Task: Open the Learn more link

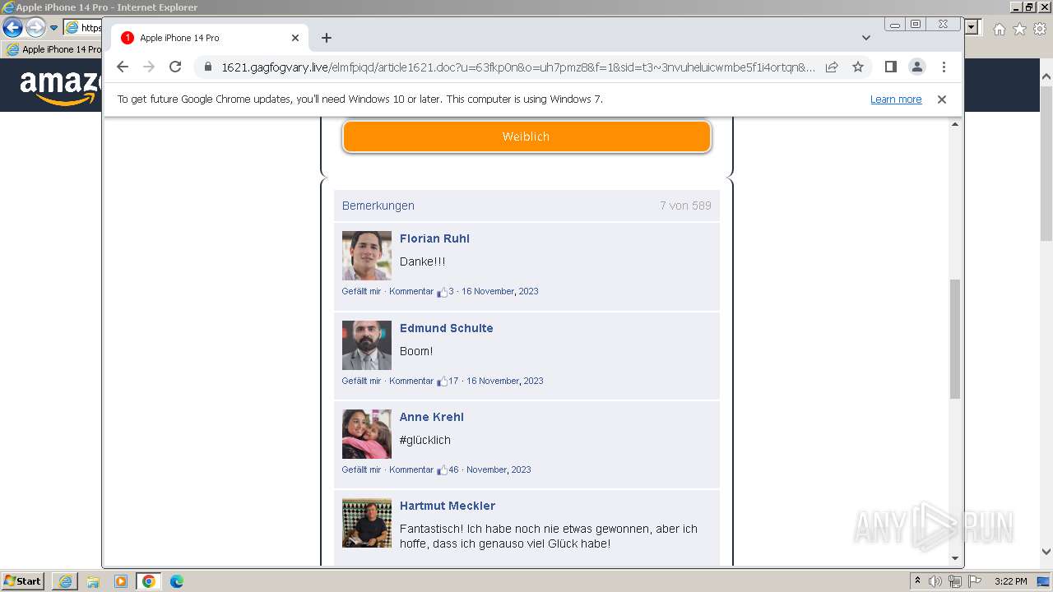Action: (896, 99)
